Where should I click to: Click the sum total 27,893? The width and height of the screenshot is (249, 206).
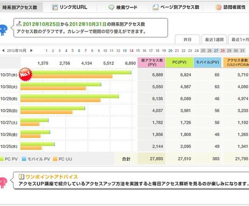156,159
